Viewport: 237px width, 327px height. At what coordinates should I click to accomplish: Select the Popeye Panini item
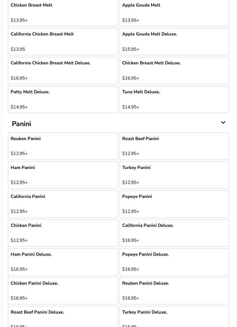coord(174,204)
